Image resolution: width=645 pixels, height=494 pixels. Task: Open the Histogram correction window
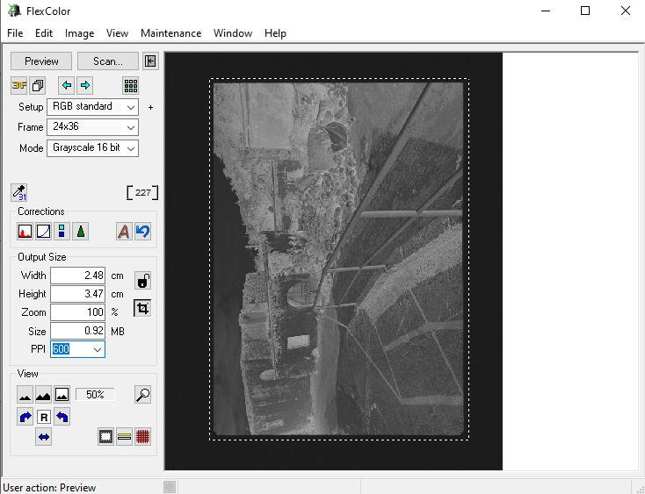(x=25, y=231)
